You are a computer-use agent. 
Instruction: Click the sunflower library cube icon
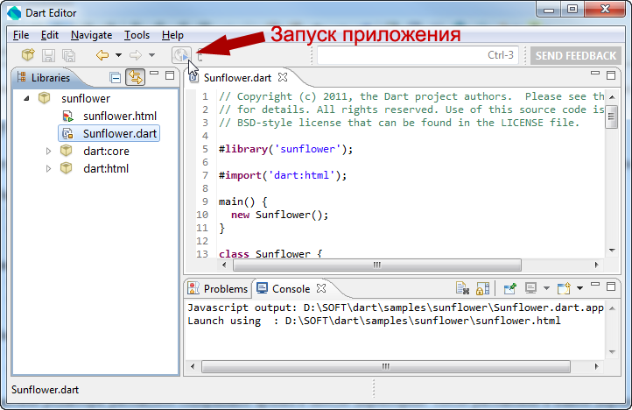45,98
